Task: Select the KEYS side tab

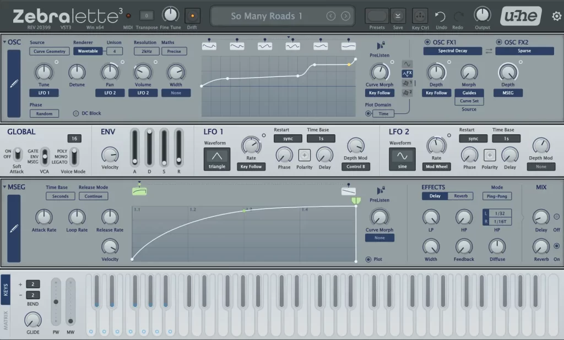Action: (6, 290)
